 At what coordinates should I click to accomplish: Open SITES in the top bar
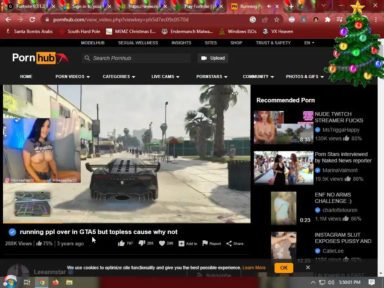tap(211, 43)
